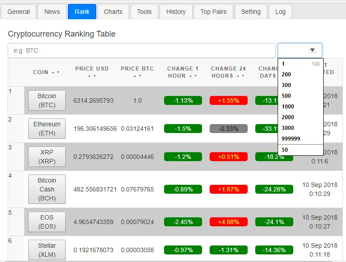Click Stellar price 0.1921678073

(93, 250)
